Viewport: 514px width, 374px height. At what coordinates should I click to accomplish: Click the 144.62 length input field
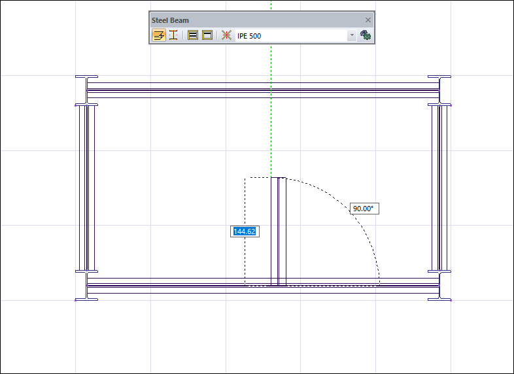point(245,231)
